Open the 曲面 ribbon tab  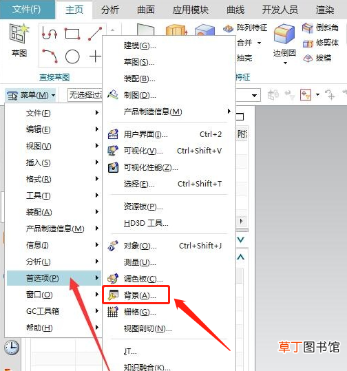(146, 10)
